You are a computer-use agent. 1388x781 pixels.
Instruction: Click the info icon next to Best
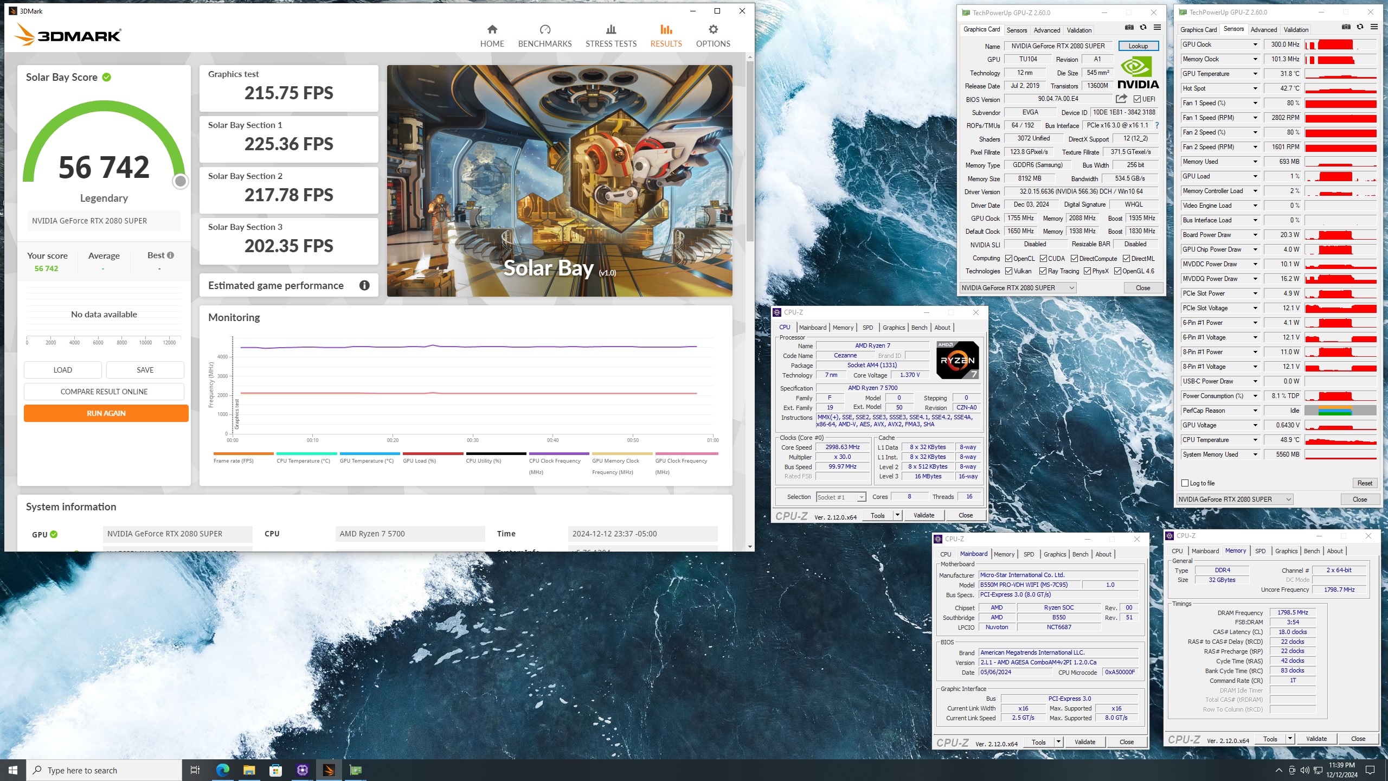[x=171, y=255]
